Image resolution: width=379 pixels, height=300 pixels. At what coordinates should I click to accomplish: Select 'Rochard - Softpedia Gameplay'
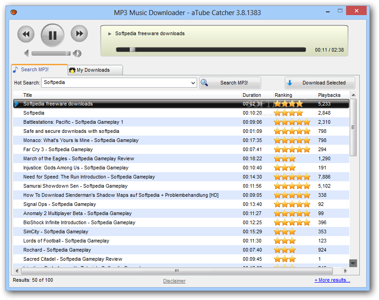point(181,250)
